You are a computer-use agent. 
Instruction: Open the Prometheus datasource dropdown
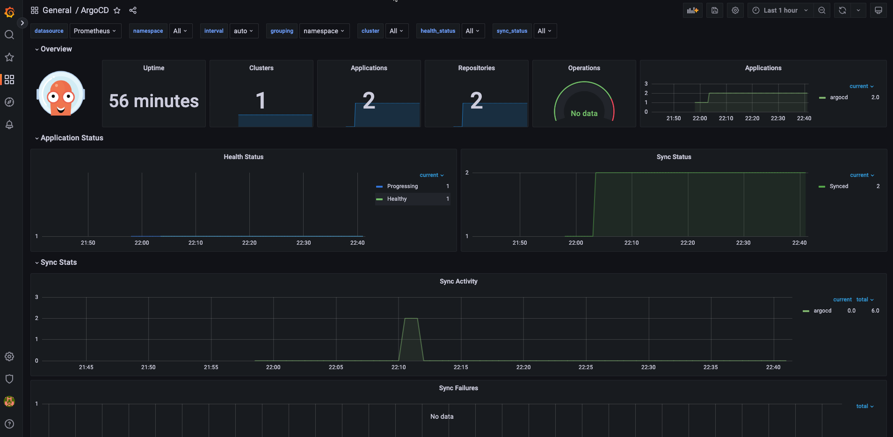pos(95,31)
